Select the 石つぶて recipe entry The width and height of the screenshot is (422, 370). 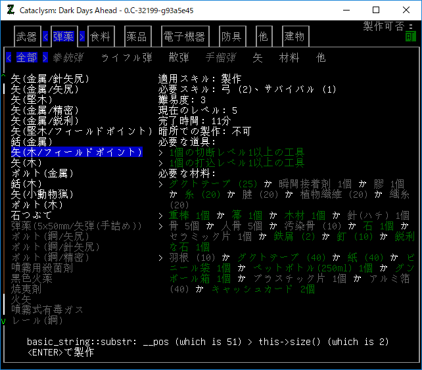[32, 216]
